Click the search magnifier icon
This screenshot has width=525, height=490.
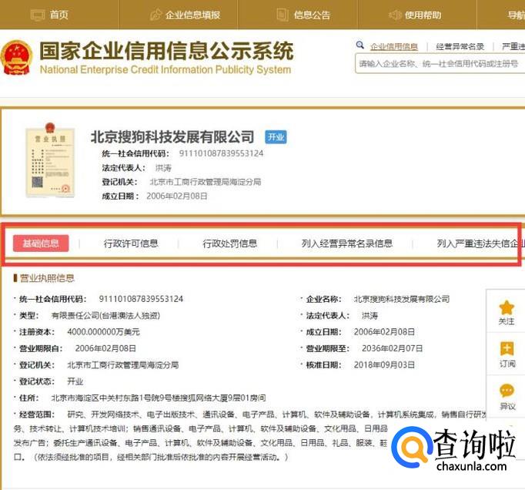tap(360, 45)
